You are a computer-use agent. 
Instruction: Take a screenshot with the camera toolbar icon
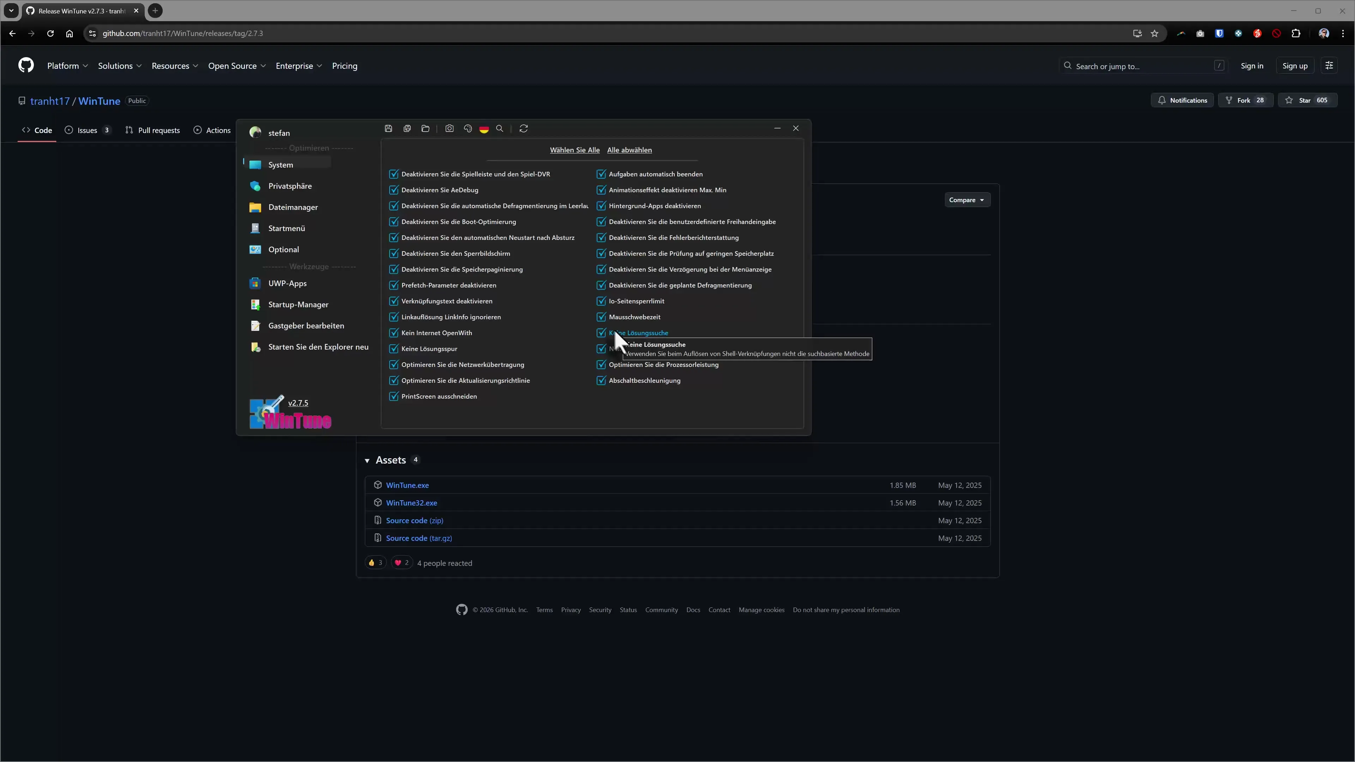point(449,128)
